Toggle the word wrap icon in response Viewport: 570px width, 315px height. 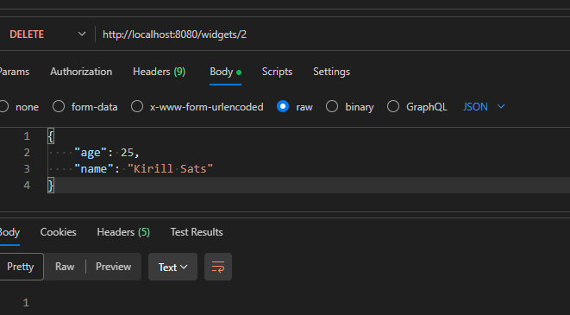pyautogui.click(x=218, y=267)
